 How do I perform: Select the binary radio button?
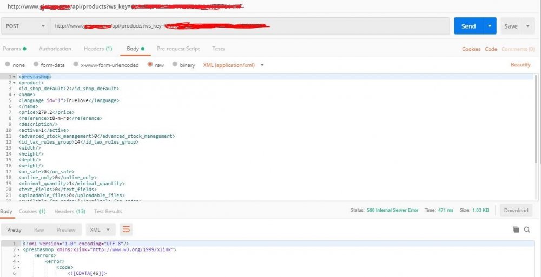[175, 64]
